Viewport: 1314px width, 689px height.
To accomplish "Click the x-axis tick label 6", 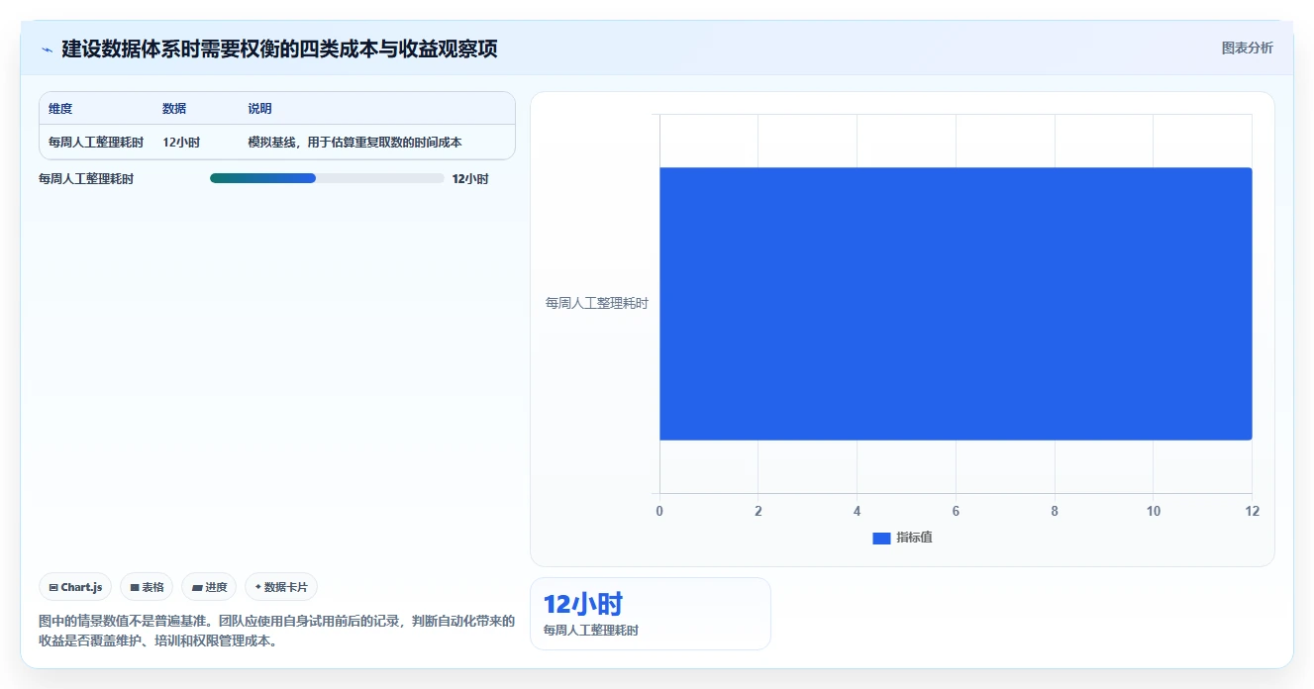I will [x=956, y=511].
